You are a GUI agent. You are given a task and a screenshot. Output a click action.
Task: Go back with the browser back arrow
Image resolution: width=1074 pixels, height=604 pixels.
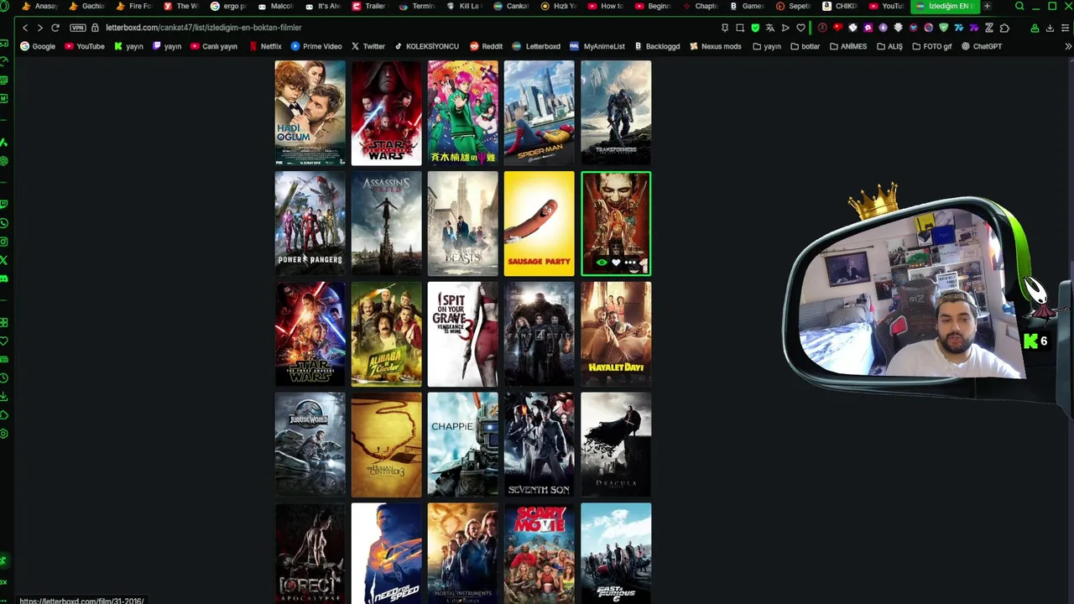pos(25,28)
